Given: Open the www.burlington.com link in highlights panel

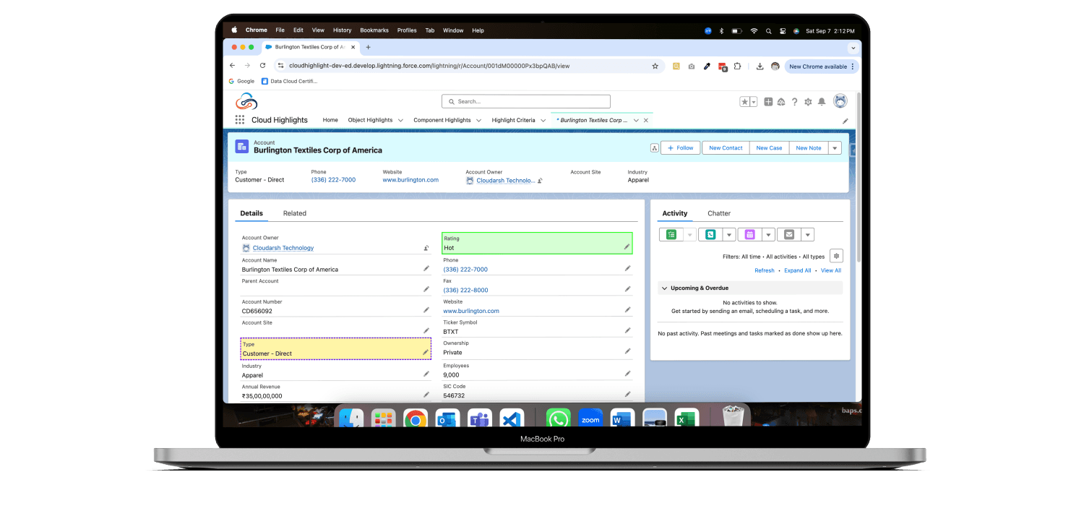Looking at the screenshot, I should click(410, 180).
